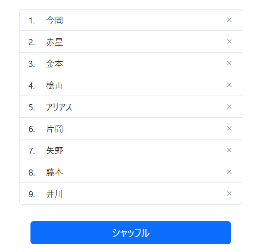Select the 桧山 entry
The width and height of the screenshot is (261, 252).
tap(54, 86)
